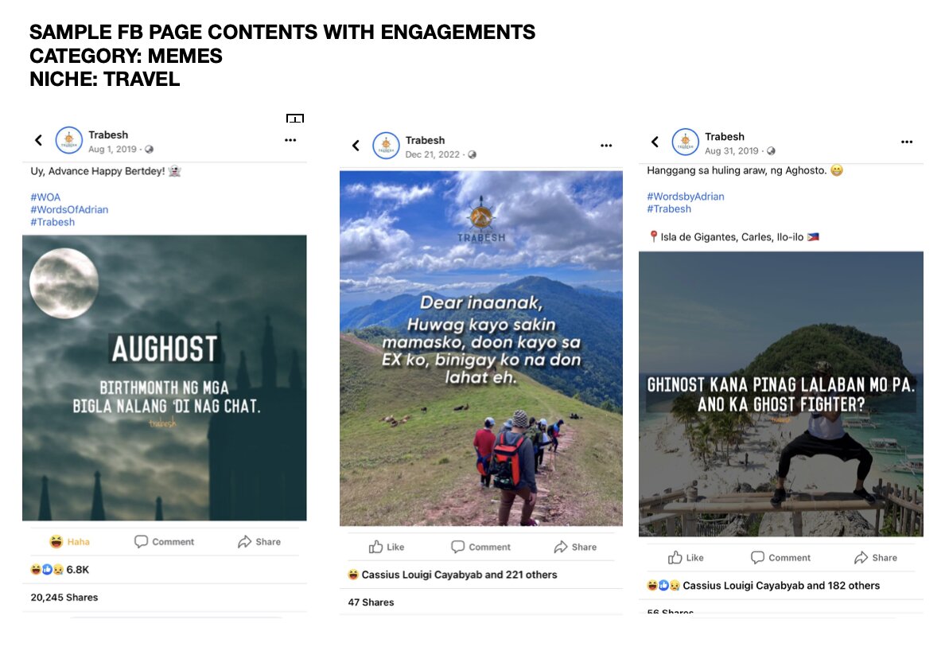The width and height of the screenshot is (945, 647).
Task: Click the Aug 31, 2019 timestamp
Action: click(x=732, y=150)
